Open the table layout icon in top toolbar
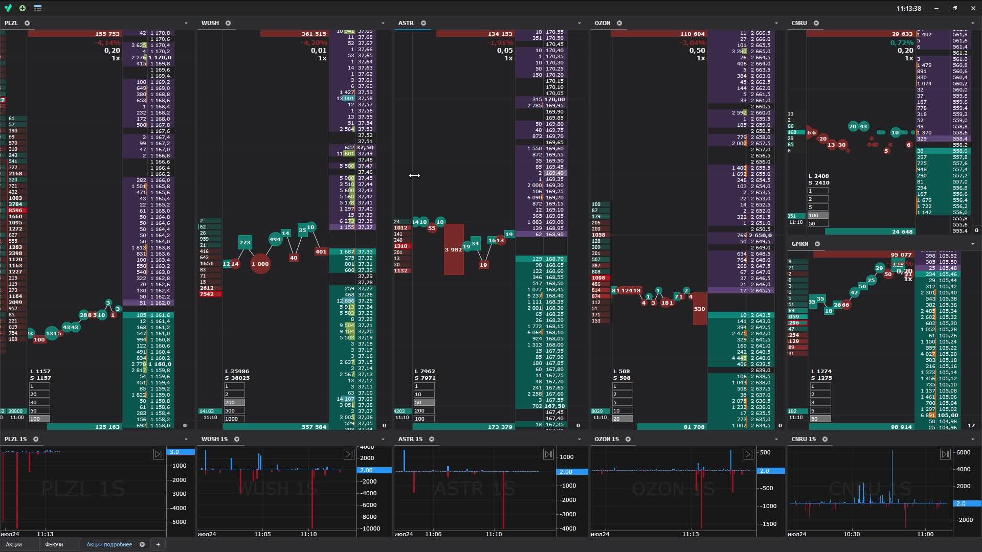This screenshot has height=552, width=982. click(x=38, y=8)
